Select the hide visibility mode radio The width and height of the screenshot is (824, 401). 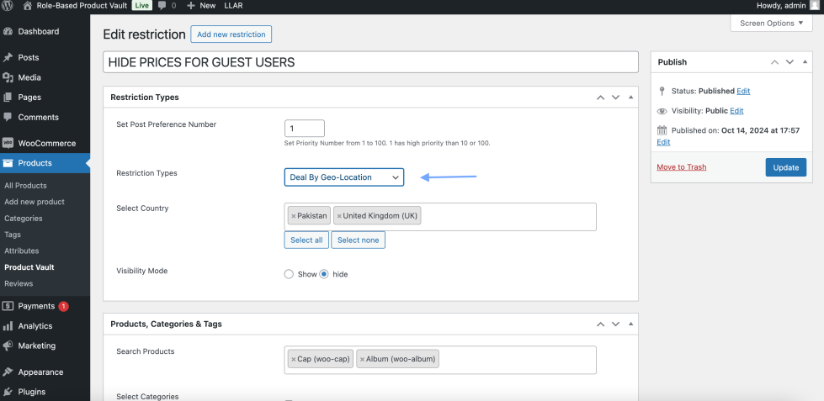click(324, 274)
